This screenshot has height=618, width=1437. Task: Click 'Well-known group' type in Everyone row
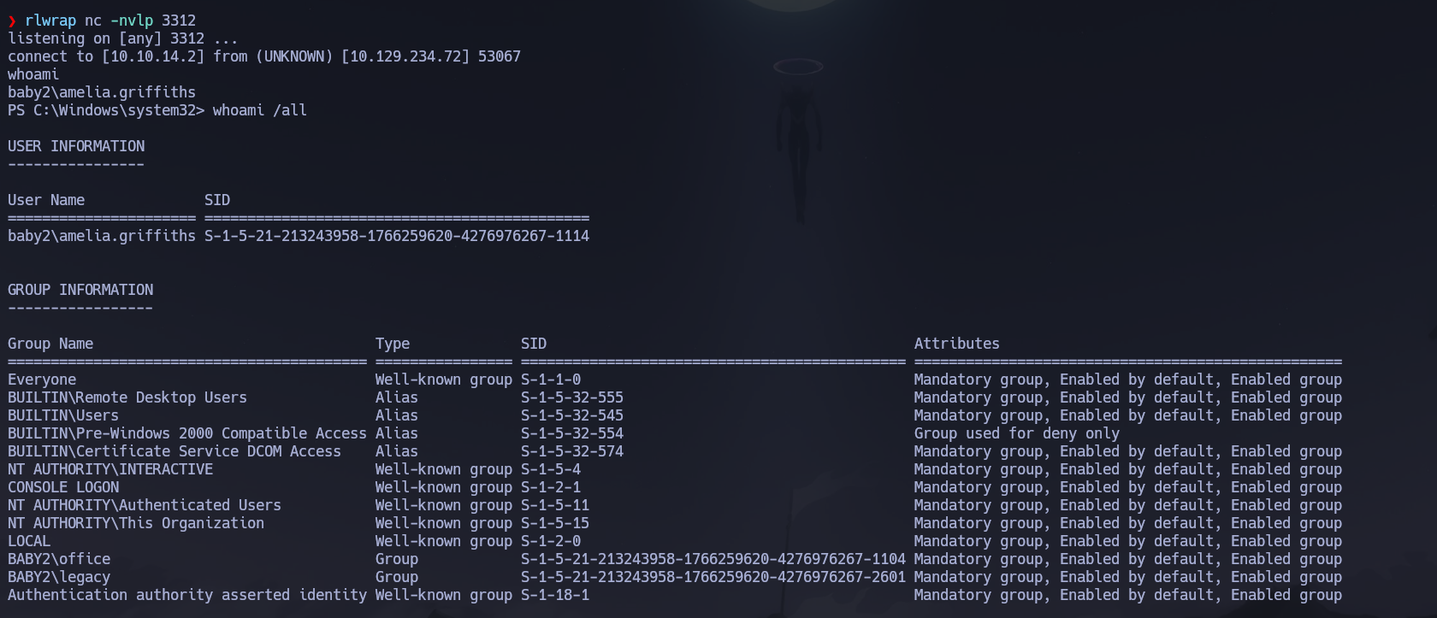pos(444,380)
